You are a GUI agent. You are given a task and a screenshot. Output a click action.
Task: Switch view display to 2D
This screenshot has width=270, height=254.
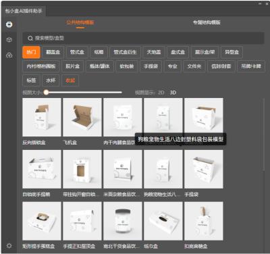[161, 93]
